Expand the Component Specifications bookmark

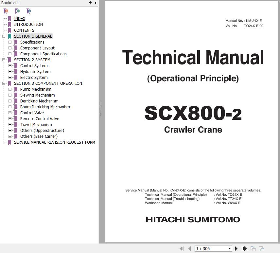10,54
